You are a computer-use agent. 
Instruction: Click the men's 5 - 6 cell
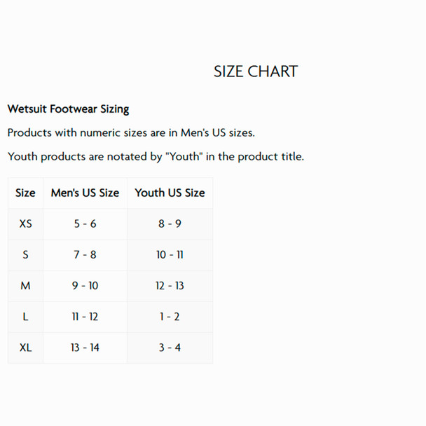[x=85, y=224]
